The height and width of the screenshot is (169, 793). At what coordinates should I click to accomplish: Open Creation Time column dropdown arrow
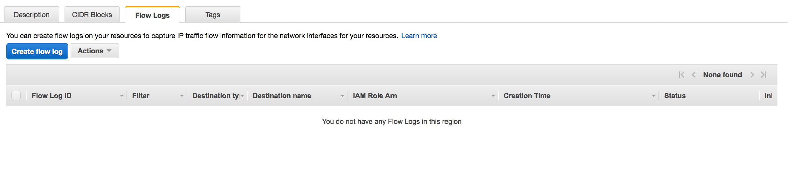653,96
